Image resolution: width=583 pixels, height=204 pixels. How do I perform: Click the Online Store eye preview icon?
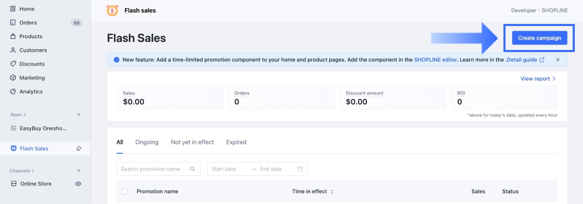(78, 184)
